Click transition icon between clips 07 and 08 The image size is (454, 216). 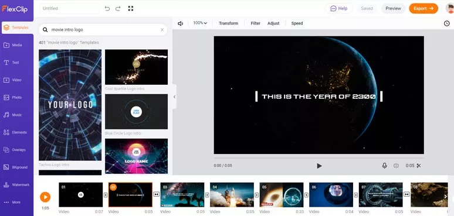pyautogui.click(x=406, y=194)
